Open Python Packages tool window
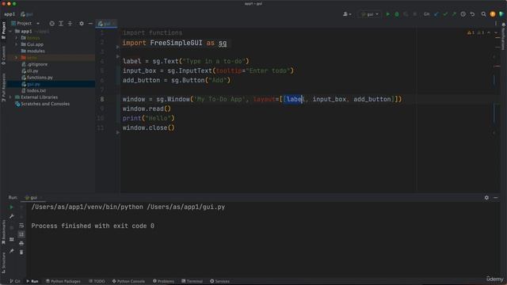 coord(63,281)
